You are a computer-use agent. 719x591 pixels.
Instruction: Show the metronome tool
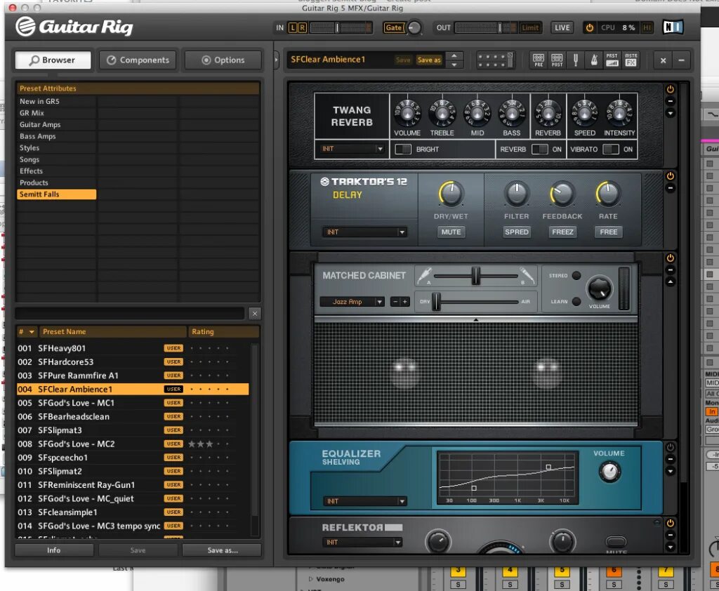[x=594, y=60]
